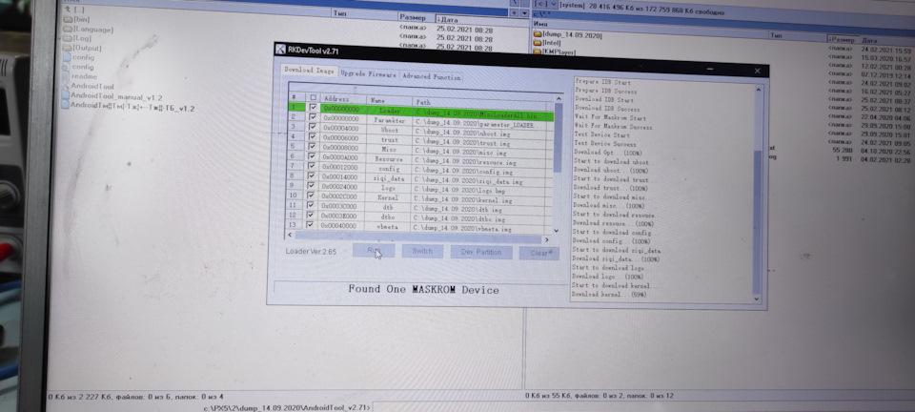Open the Intel folder icon in right panel
Viewport: 915px width, 412px height.
pos(538,43)
